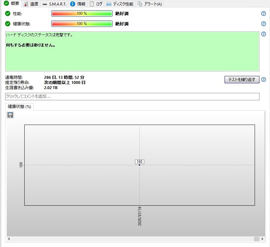Click 絶好調 text beside 性能 bar

point(122,14)
